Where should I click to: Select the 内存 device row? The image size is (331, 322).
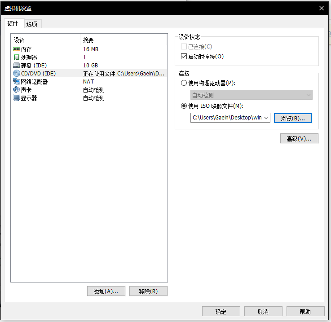click(89, 49)
